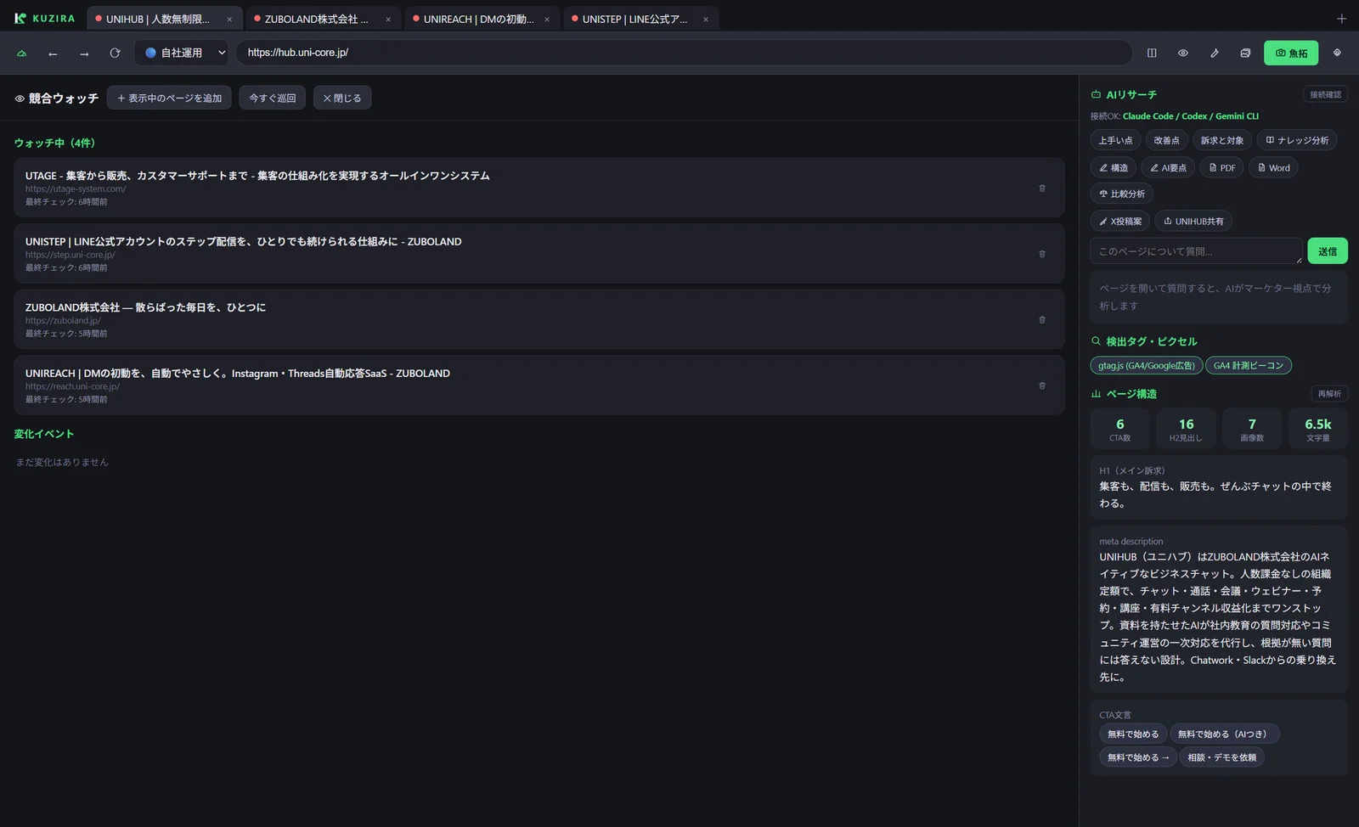The image size is (1359, 827).
Task: Go forward with the right arrow
Action: coord(84,53)
